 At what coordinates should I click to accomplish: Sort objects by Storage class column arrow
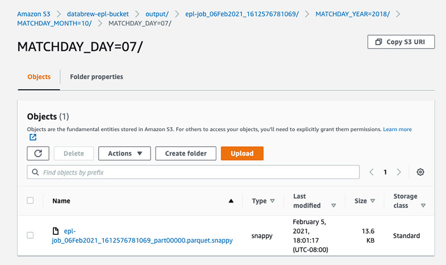[423, 205]
